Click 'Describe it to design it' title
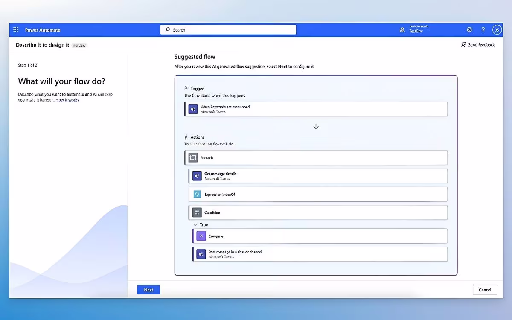The height and width of the screenshot is (320, 512). click(42, 45)
